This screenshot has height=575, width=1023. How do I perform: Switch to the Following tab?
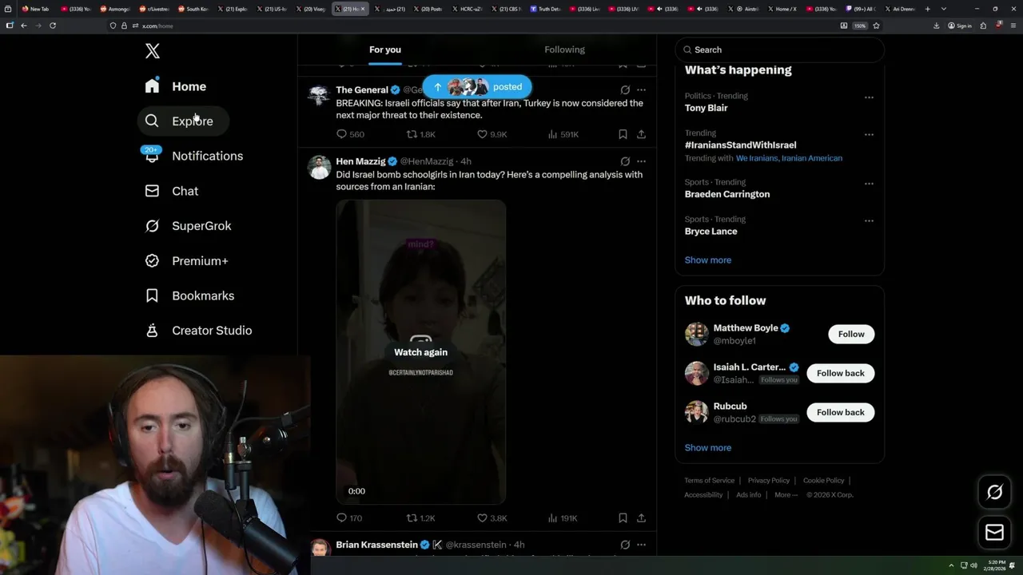(565, 50)
